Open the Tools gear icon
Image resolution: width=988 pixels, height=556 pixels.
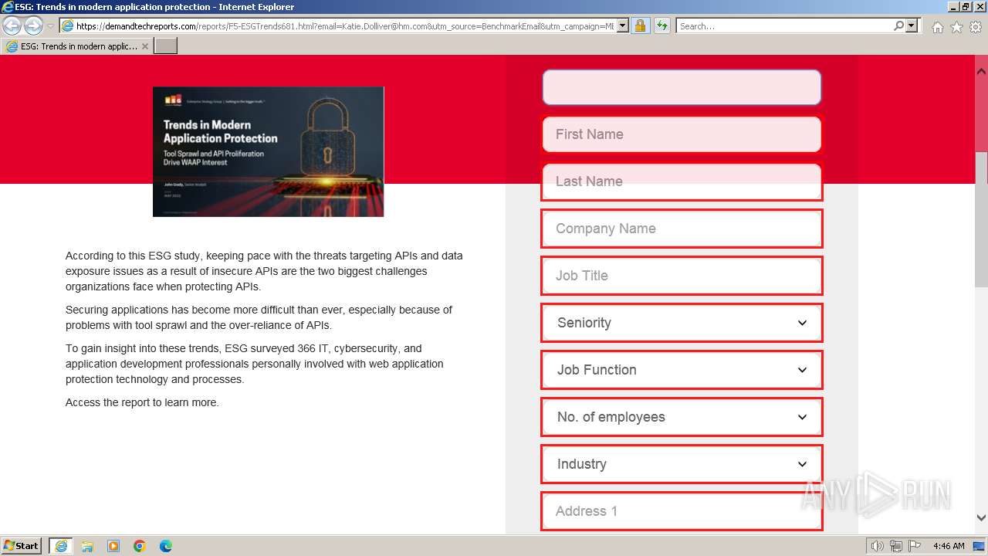(976, 27)
